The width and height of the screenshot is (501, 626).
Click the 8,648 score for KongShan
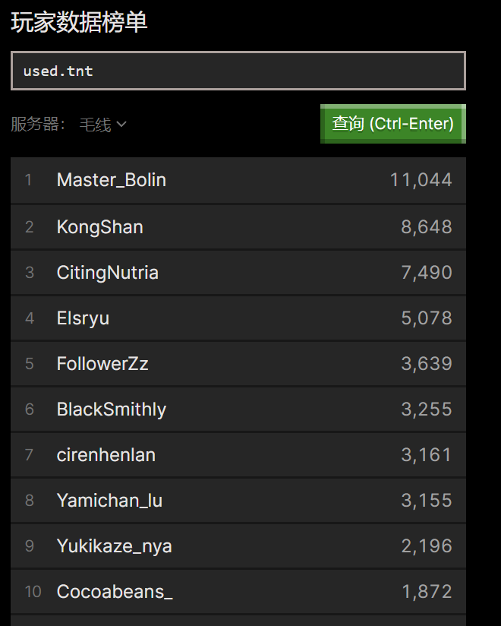pyautogui.click(x=427, y=227)
